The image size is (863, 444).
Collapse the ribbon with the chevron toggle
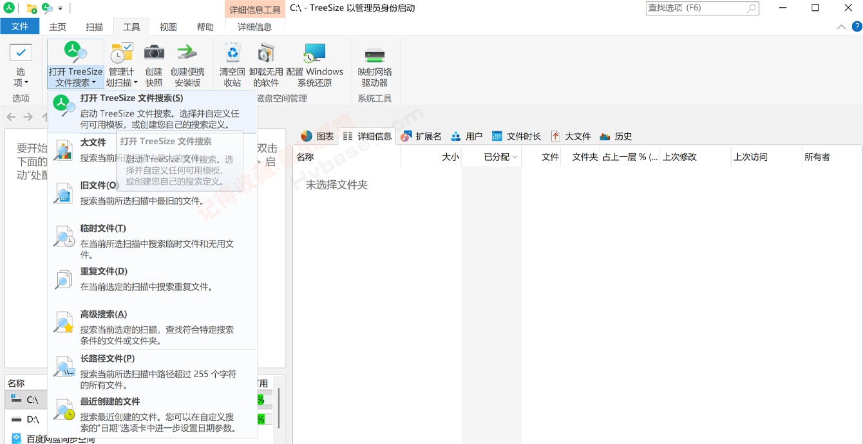841,26
